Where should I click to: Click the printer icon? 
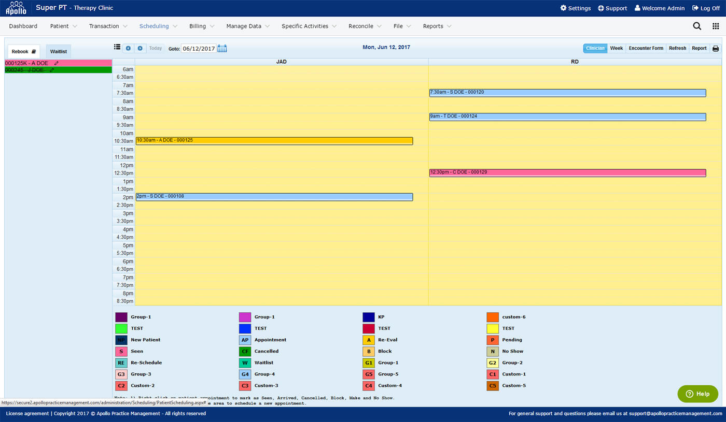pos(716,49)
